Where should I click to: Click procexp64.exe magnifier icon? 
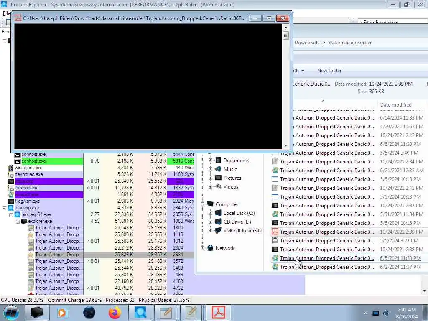[x=18, y=215]
